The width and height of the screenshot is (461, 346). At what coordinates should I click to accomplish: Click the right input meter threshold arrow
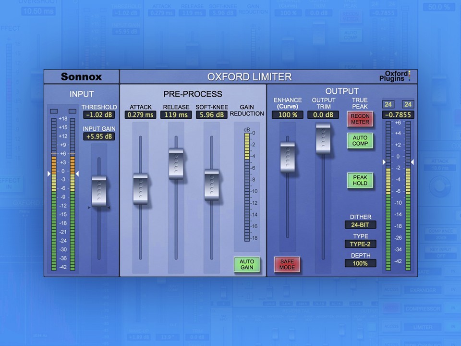[x=77, y=174]
